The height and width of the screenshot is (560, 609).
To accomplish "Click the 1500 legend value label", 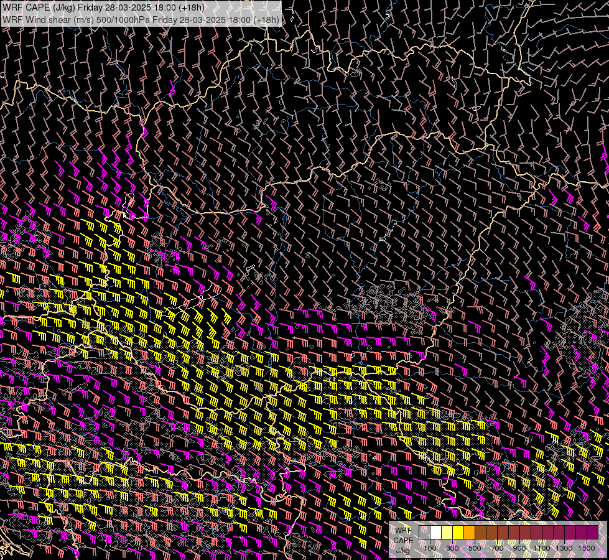I will click(587, 548).
